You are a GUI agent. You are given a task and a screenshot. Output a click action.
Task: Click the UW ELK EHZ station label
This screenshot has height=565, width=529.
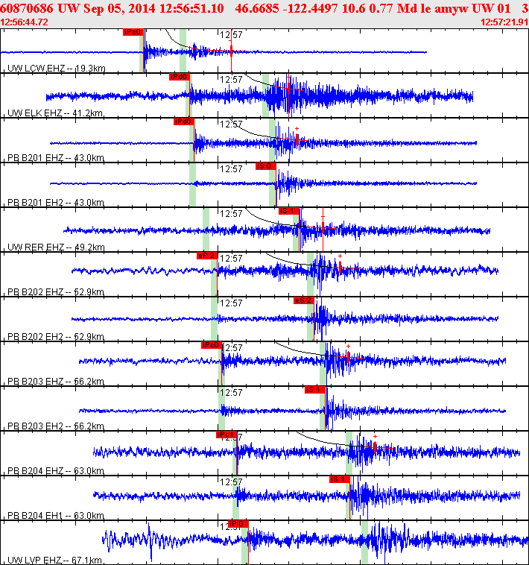point(55,113)
